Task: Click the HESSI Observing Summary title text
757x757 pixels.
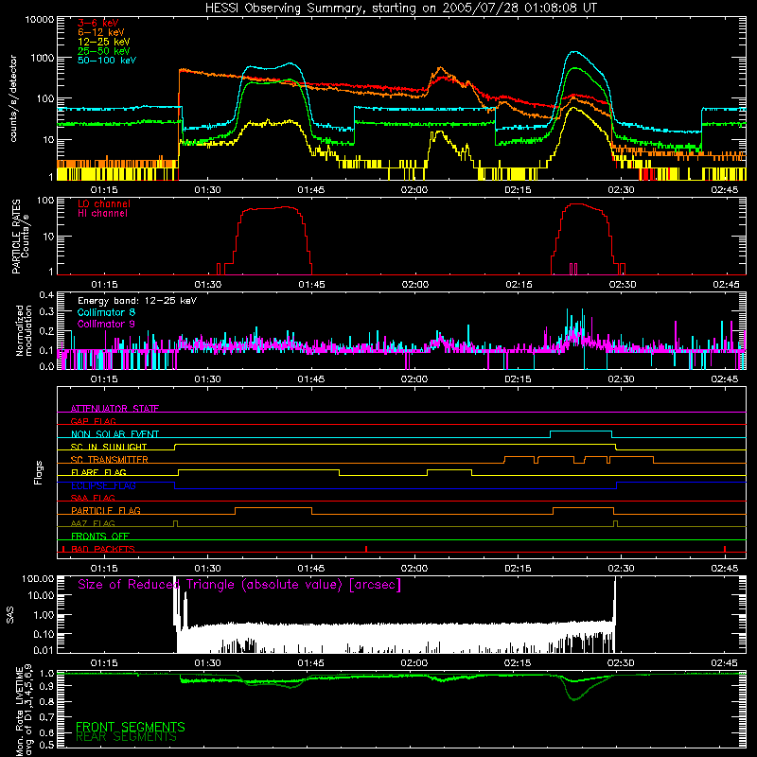Action: tap(401, 9)
